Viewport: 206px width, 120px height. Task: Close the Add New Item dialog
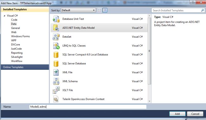tap(201, 2)
